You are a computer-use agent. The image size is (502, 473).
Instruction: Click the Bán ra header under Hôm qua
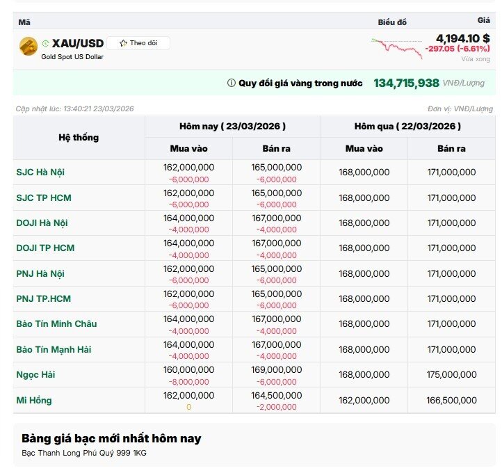[451, 149]
